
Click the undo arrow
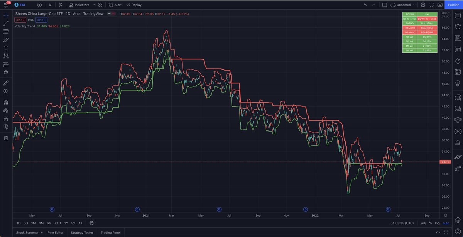(x=365, y=5)
